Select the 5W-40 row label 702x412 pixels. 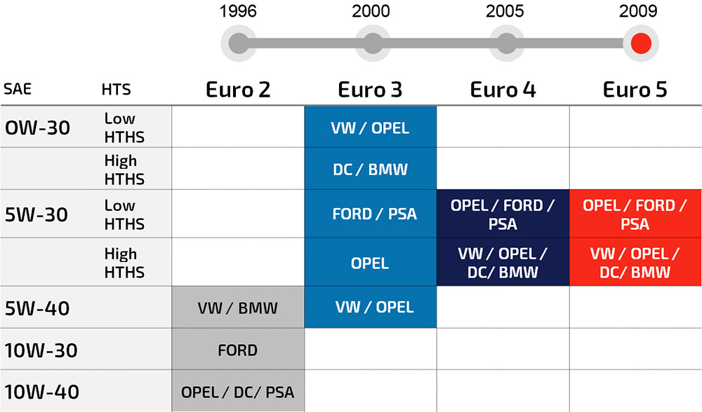[37, 308]
